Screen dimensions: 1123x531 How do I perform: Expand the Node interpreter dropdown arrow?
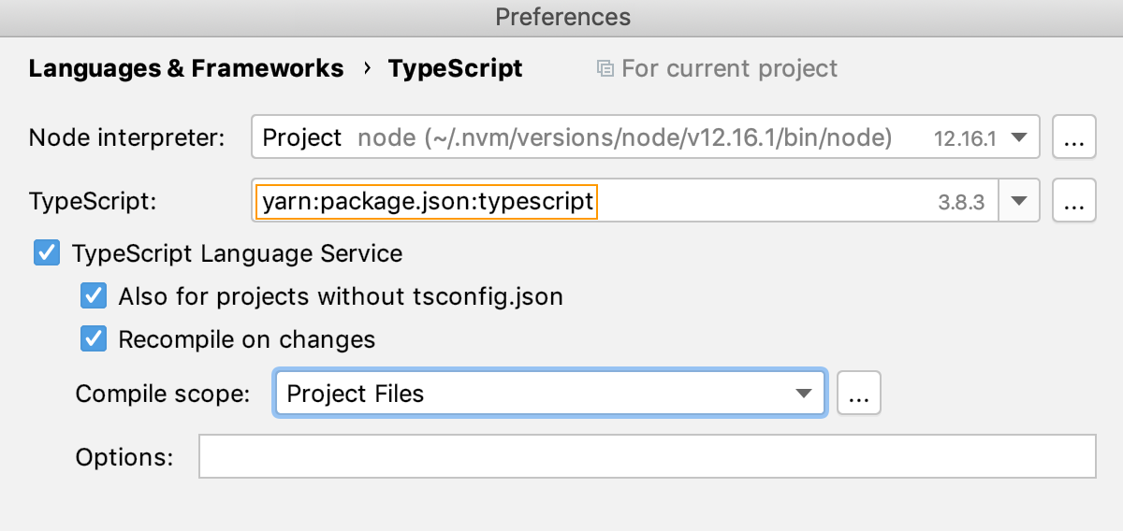pos(1020,138)
